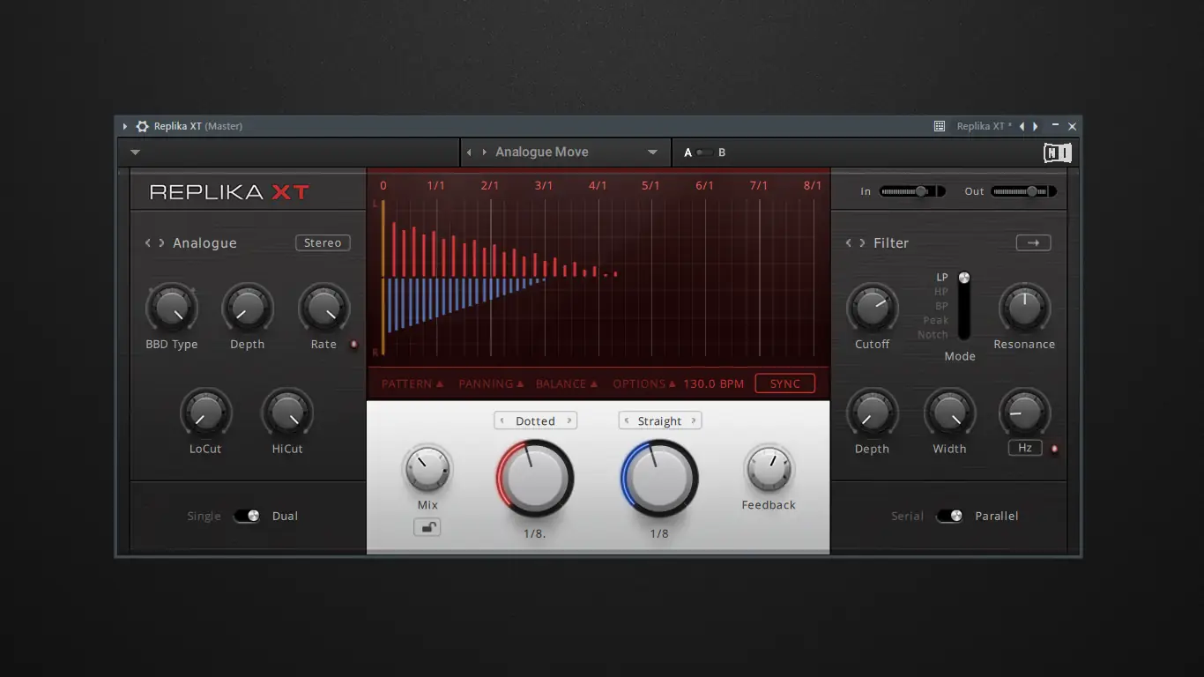Click the routing arrow button next to Filter
This screenshot has width=1204, height=677.
(x=1033, y=243)
